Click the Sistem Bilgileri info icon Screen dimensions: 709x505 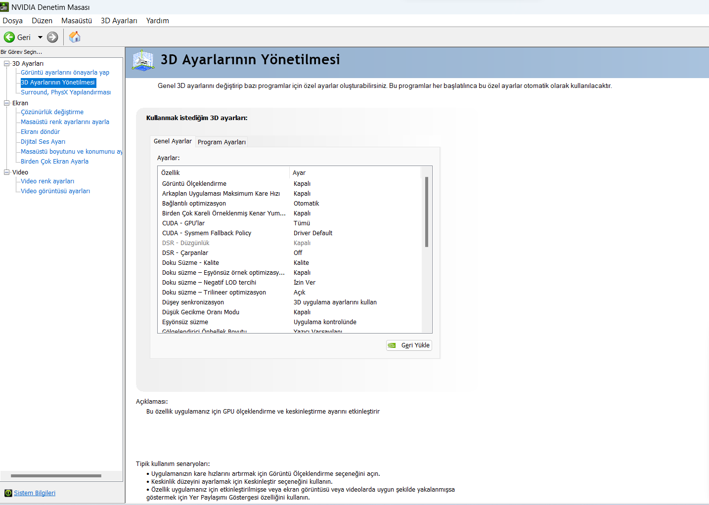[x=8, y=493]
